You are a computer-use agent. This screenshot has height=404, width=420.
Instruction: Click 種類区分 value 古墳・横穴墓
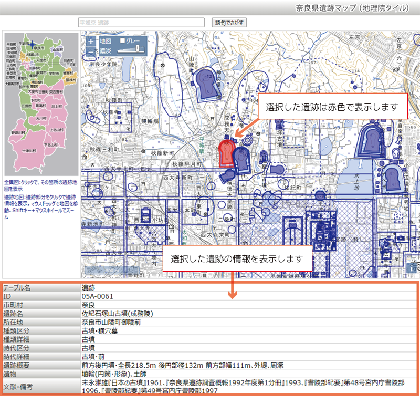[100, 331]
